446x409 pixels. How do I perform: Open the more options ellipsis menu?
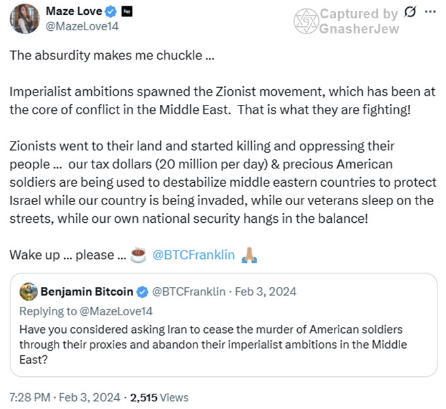pos(430,12)
